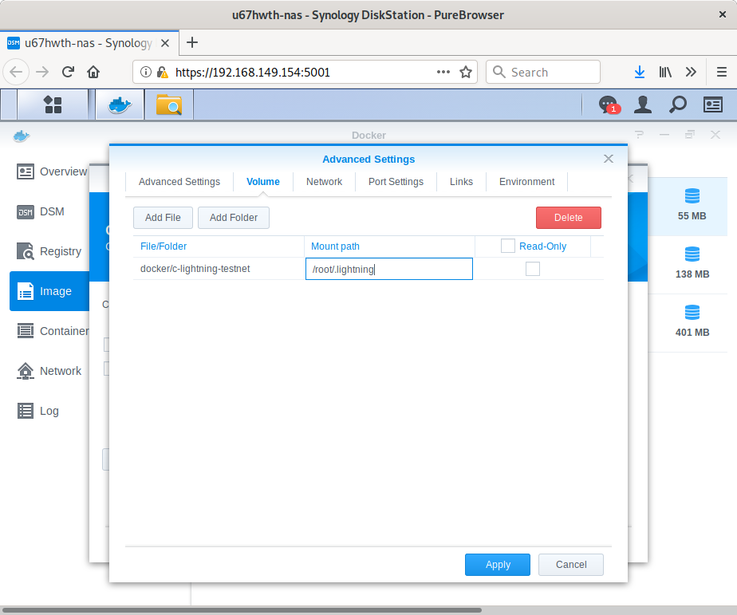Open DSM notifications chat bubble icon
The image size is (737, 615).
[x=609, y=104]
